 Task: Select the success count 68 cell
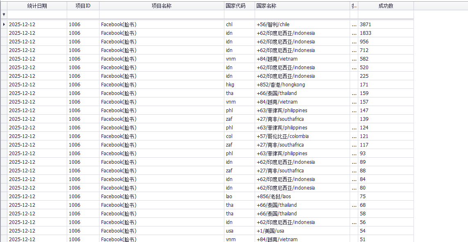pos(386,205)
